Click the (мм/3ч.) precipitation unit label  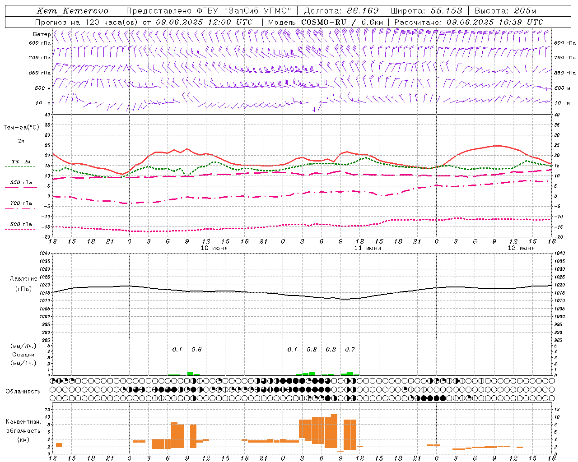click(x=23, y=346)
